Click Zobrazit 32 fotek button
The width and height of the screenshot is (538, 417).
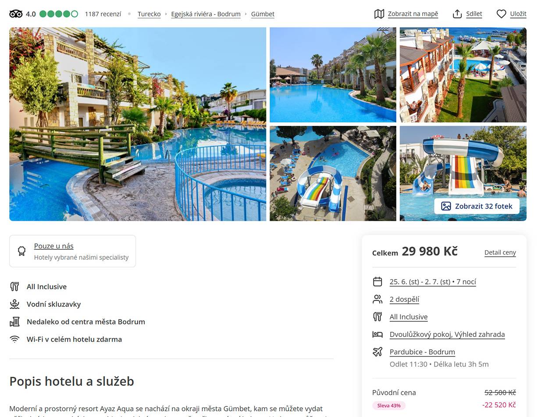[477, 206]
